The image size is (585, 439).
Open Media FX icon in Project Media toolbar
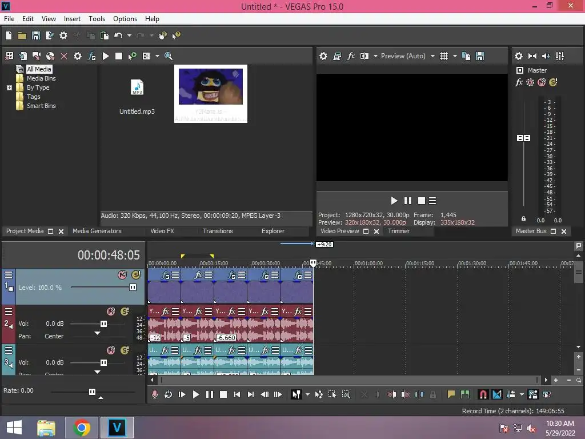(x=91, y=56)
